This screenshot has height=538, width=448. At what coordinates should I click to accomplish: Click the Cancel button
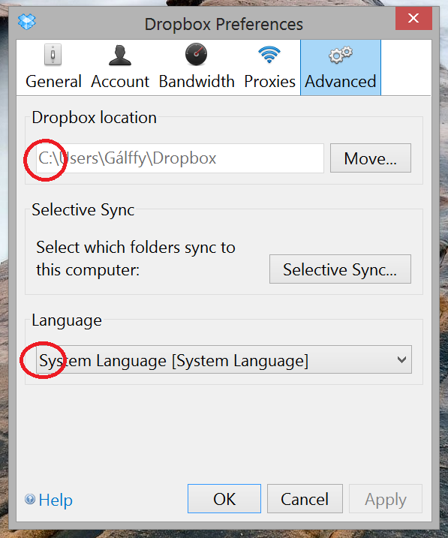pos(305,499)
